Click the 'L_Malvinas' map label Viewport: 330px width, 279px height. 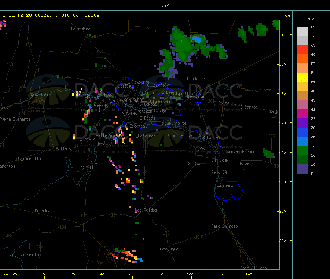point(144,136)
